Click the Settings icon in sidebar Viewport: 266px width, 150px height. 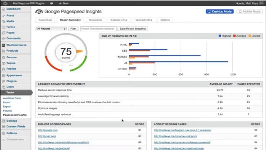[4, 121]
